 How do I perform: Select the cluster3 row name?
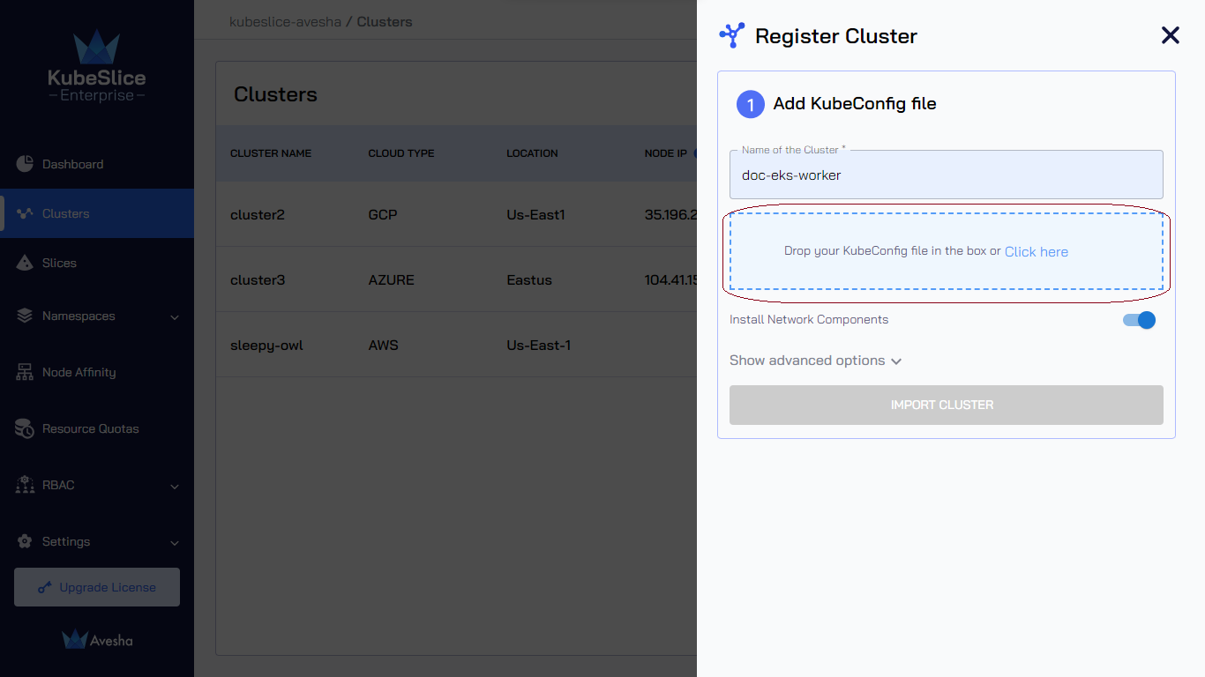click(x=258, y=279)
